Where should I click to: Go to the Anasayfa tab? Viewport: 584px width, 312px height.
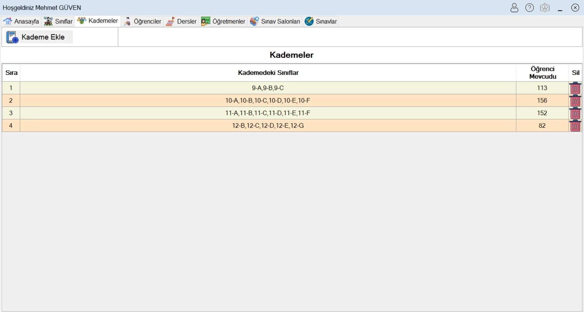(21, 21)
